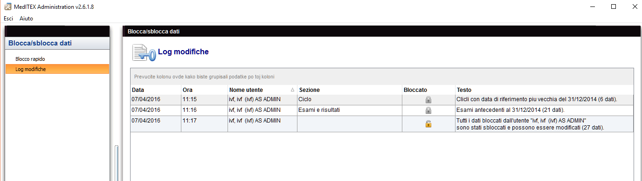Sort by the Data column header
This screenshot has width=642, height=181.
pyautogui.click(x=156, y=90)
